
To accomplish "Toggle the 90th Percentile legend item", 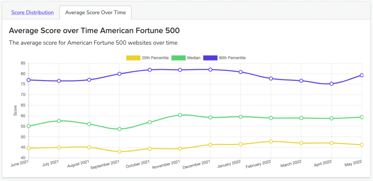I will pos(224,58).
